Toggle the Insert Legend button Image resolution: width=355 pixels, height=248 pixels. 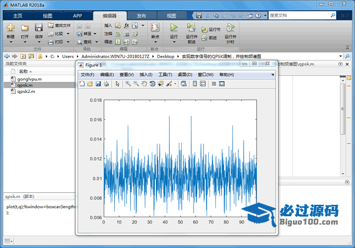203,84
